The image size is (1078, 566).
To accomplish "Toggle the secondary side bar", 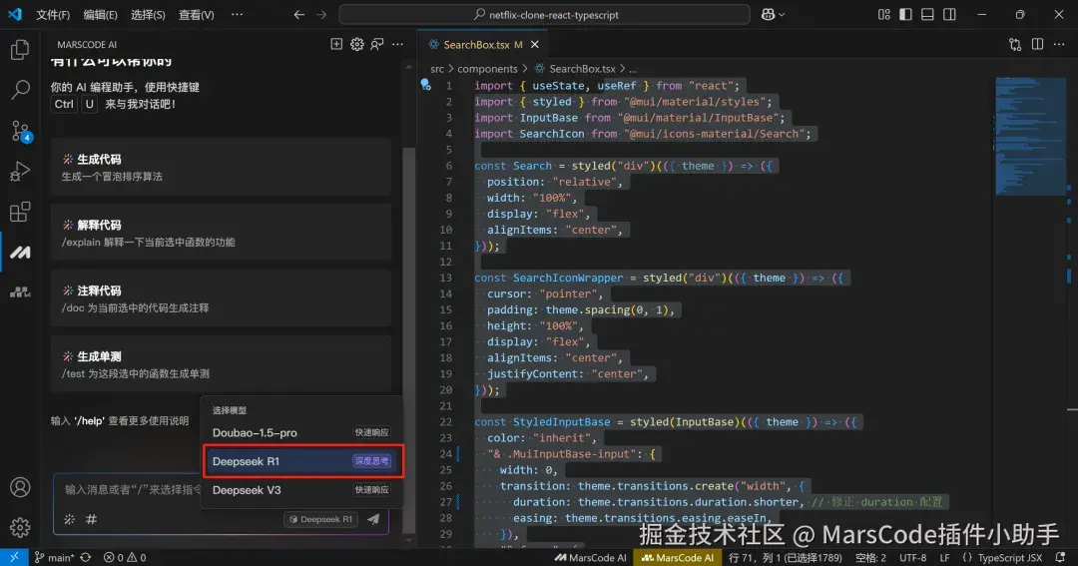I will (949, 14).
